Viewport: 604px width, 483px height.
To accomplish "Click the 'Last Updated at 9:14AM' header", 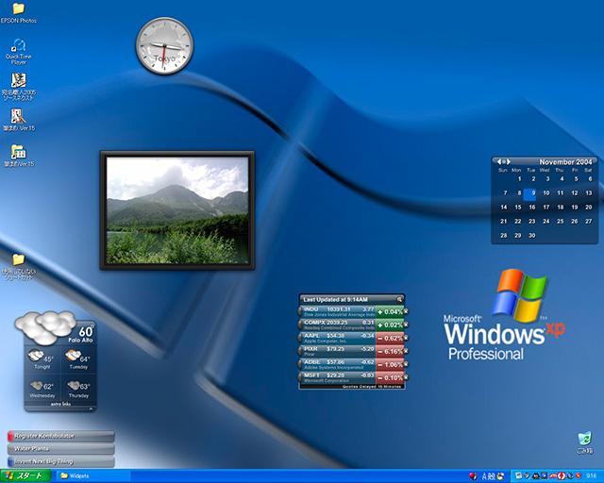I will point(335,299).
